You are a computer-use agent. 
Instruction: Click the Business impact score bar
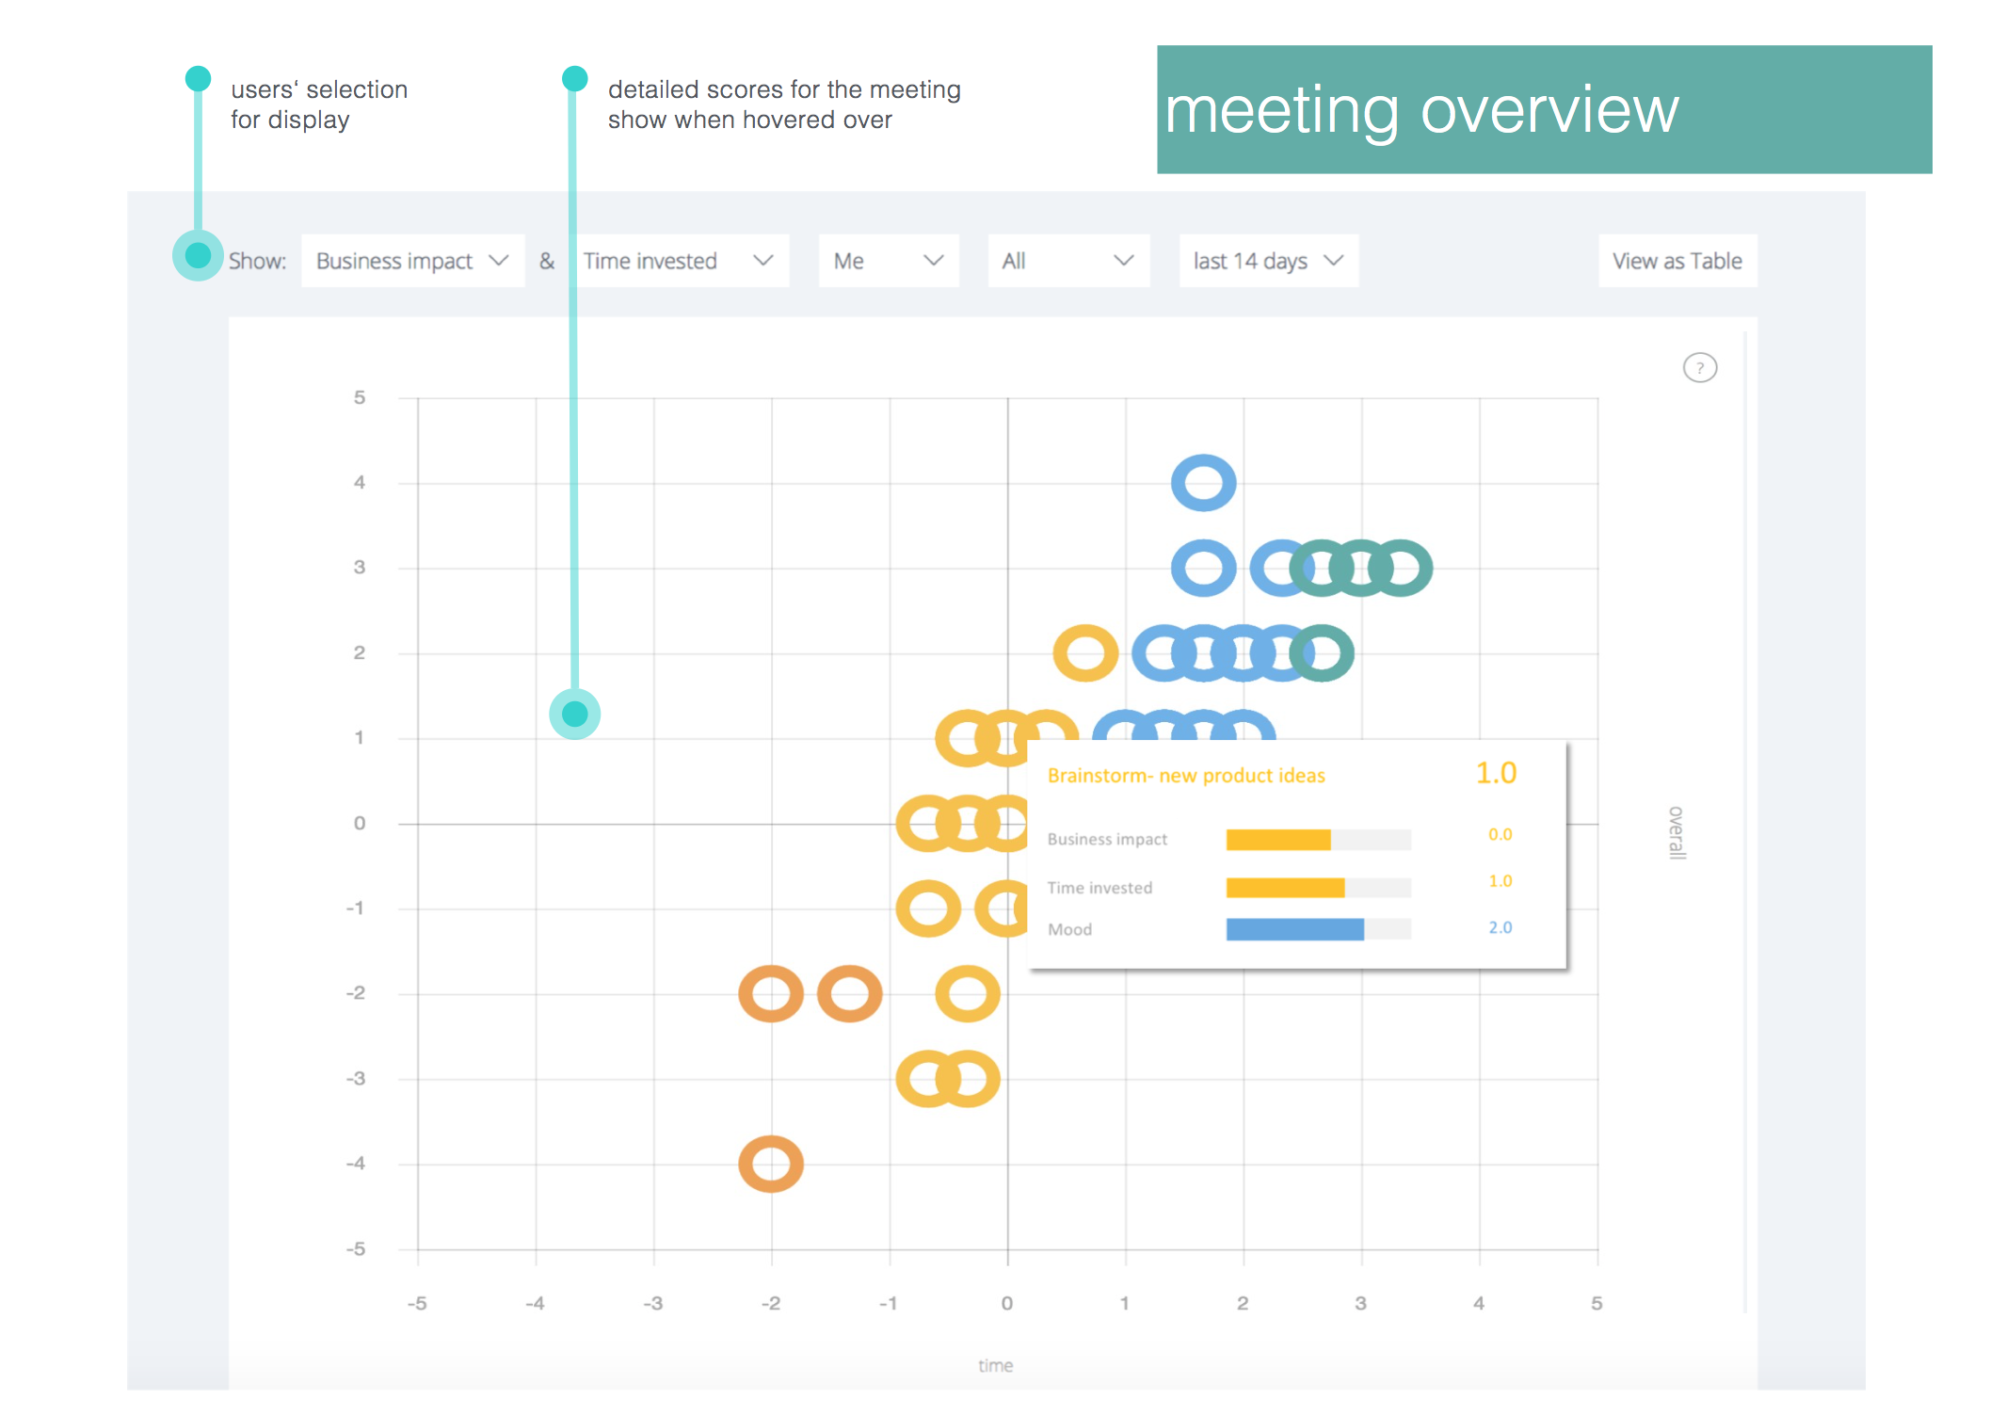tap(1318, 839)
